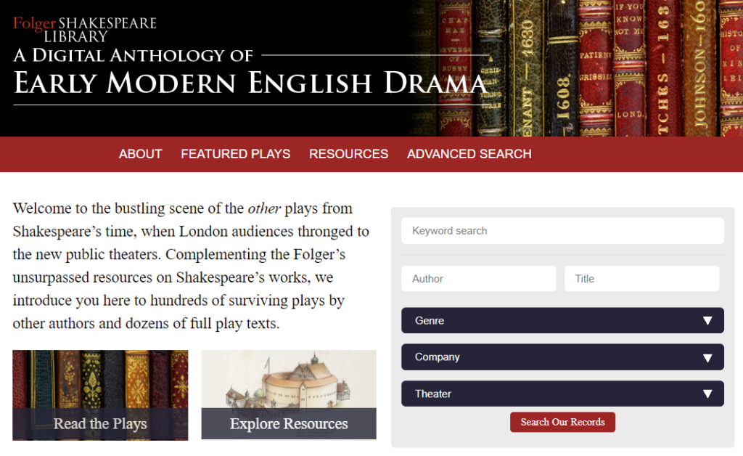This screenshot has height=456, width=743.
Task: Open the Company dropdown list
Action: point(551,357)
